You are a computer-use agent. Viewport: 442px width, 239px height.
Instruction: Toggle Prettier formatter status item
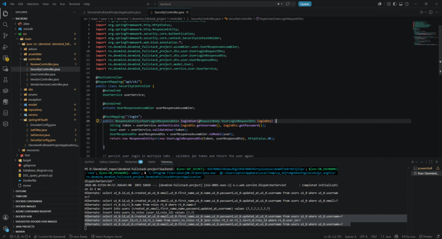coord(426,236)
